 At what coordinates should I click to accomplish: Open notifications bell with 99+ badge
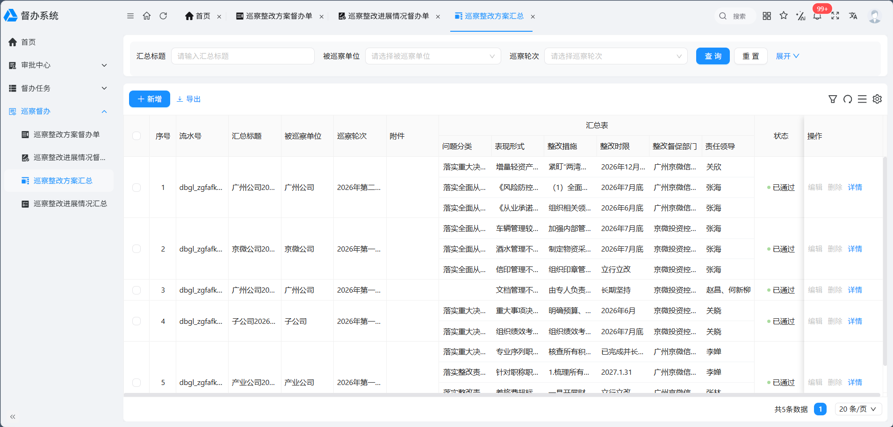tap(818, 16)
